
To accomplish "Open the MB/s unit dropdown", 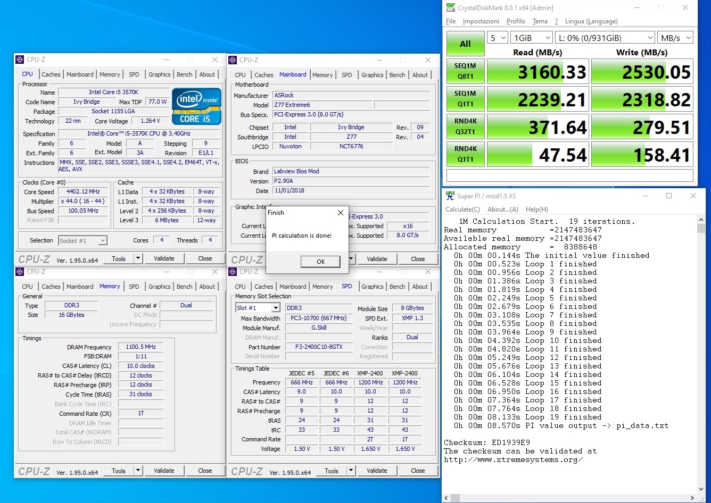I will pos(675,38).
